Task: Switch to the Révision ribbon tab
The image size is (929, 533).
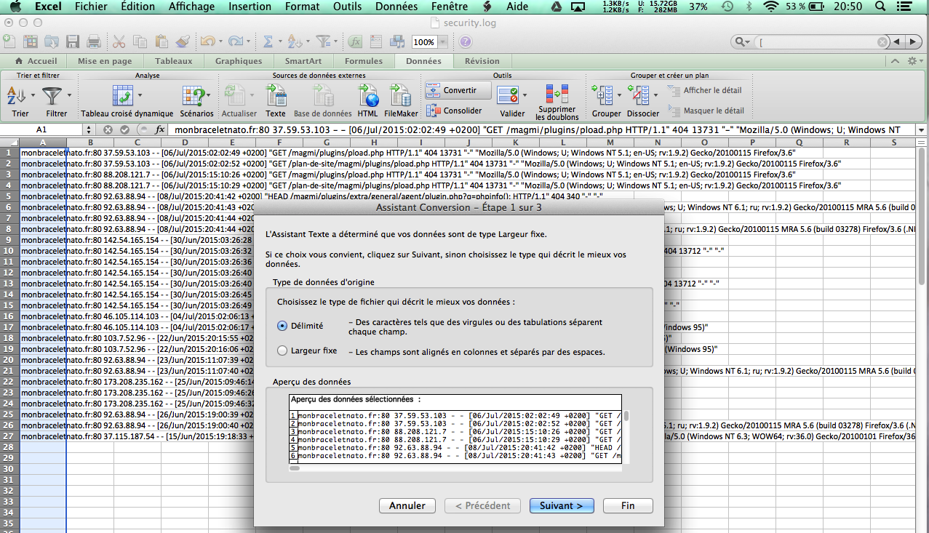Action: click(482, 61)
